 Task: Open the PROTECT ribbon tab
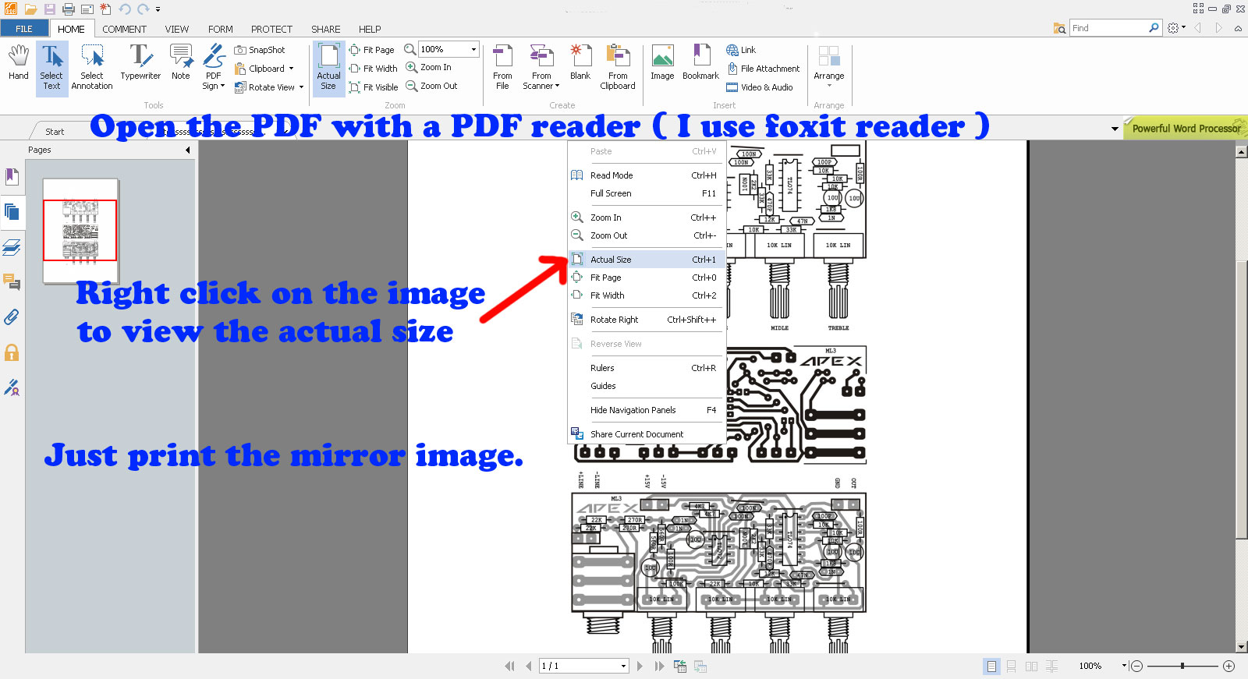tap(271, 29)
